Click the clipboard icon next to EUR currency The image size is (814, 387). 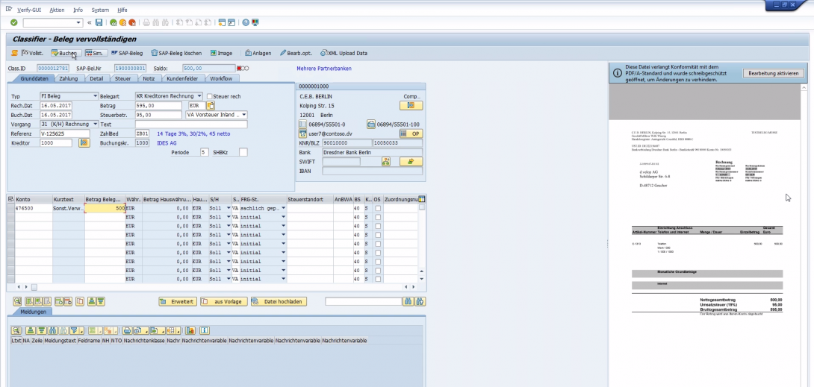click(x=211, y=106)
